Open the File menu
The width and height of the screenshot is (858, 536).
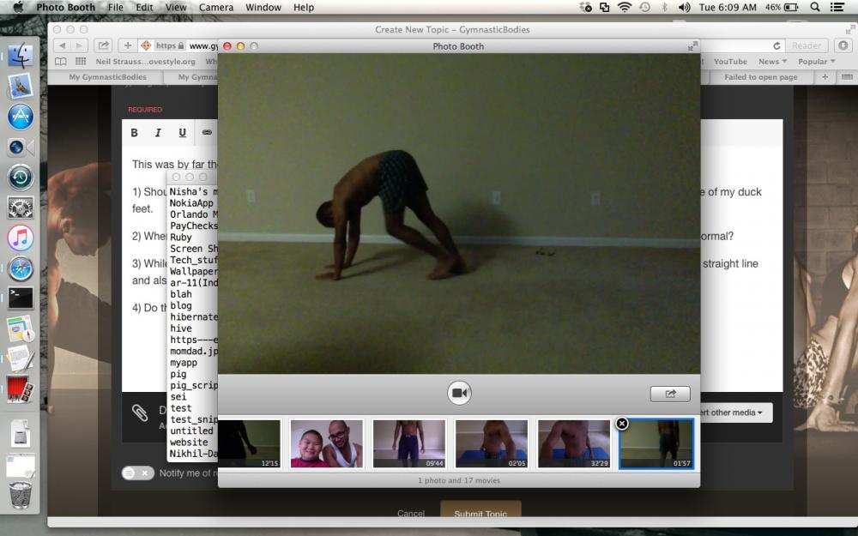116,7
